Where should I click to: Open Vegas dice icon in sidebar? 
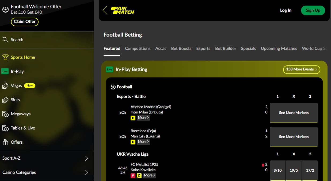pos(5,86)
